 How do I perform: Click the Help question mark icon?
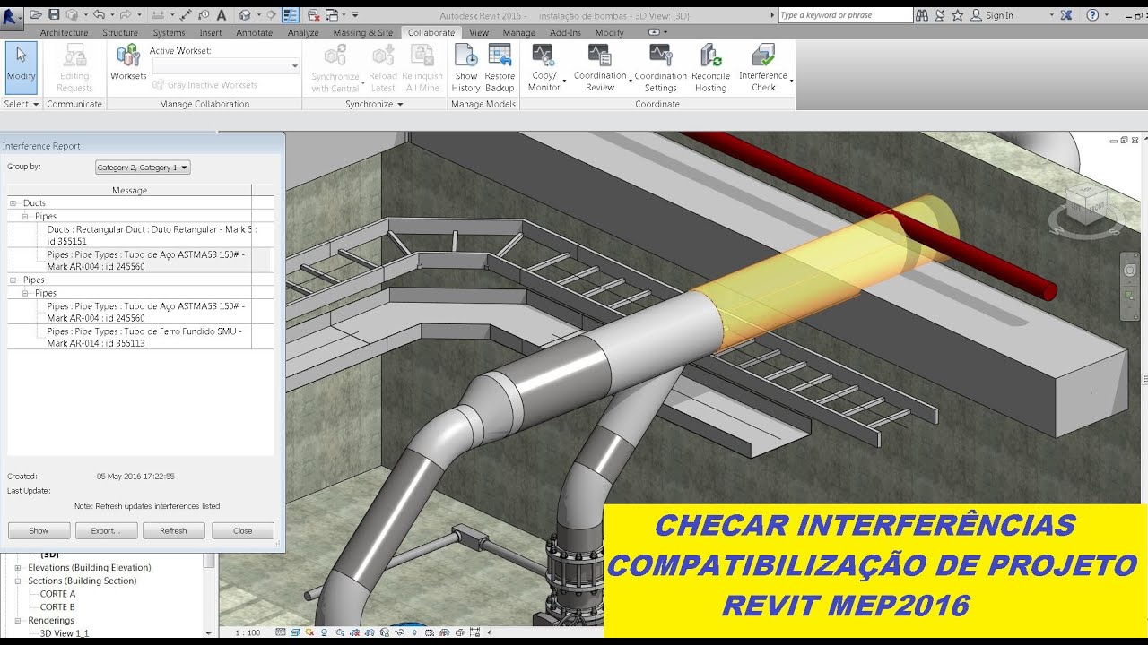coord(1092,15)
